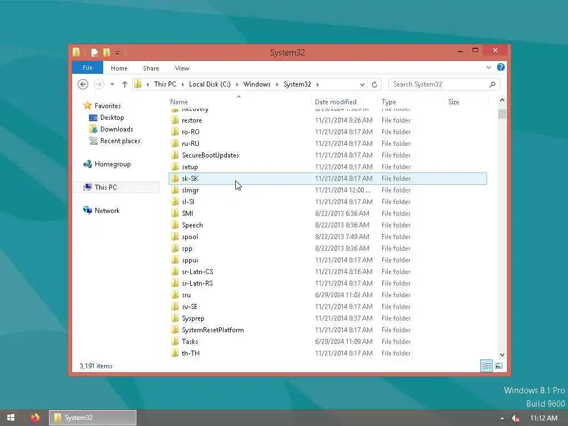The width and height of the screenshot is (568, 426).
Task: Click the scrollbar down arrow
Action: [502, 354]
